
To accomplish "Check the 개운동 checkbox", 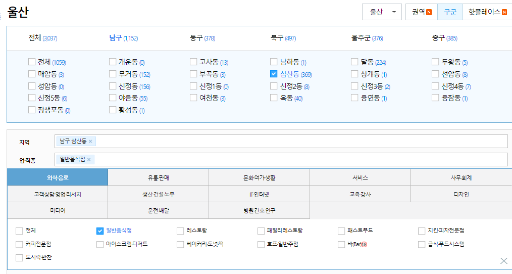I will pos(113,62).
